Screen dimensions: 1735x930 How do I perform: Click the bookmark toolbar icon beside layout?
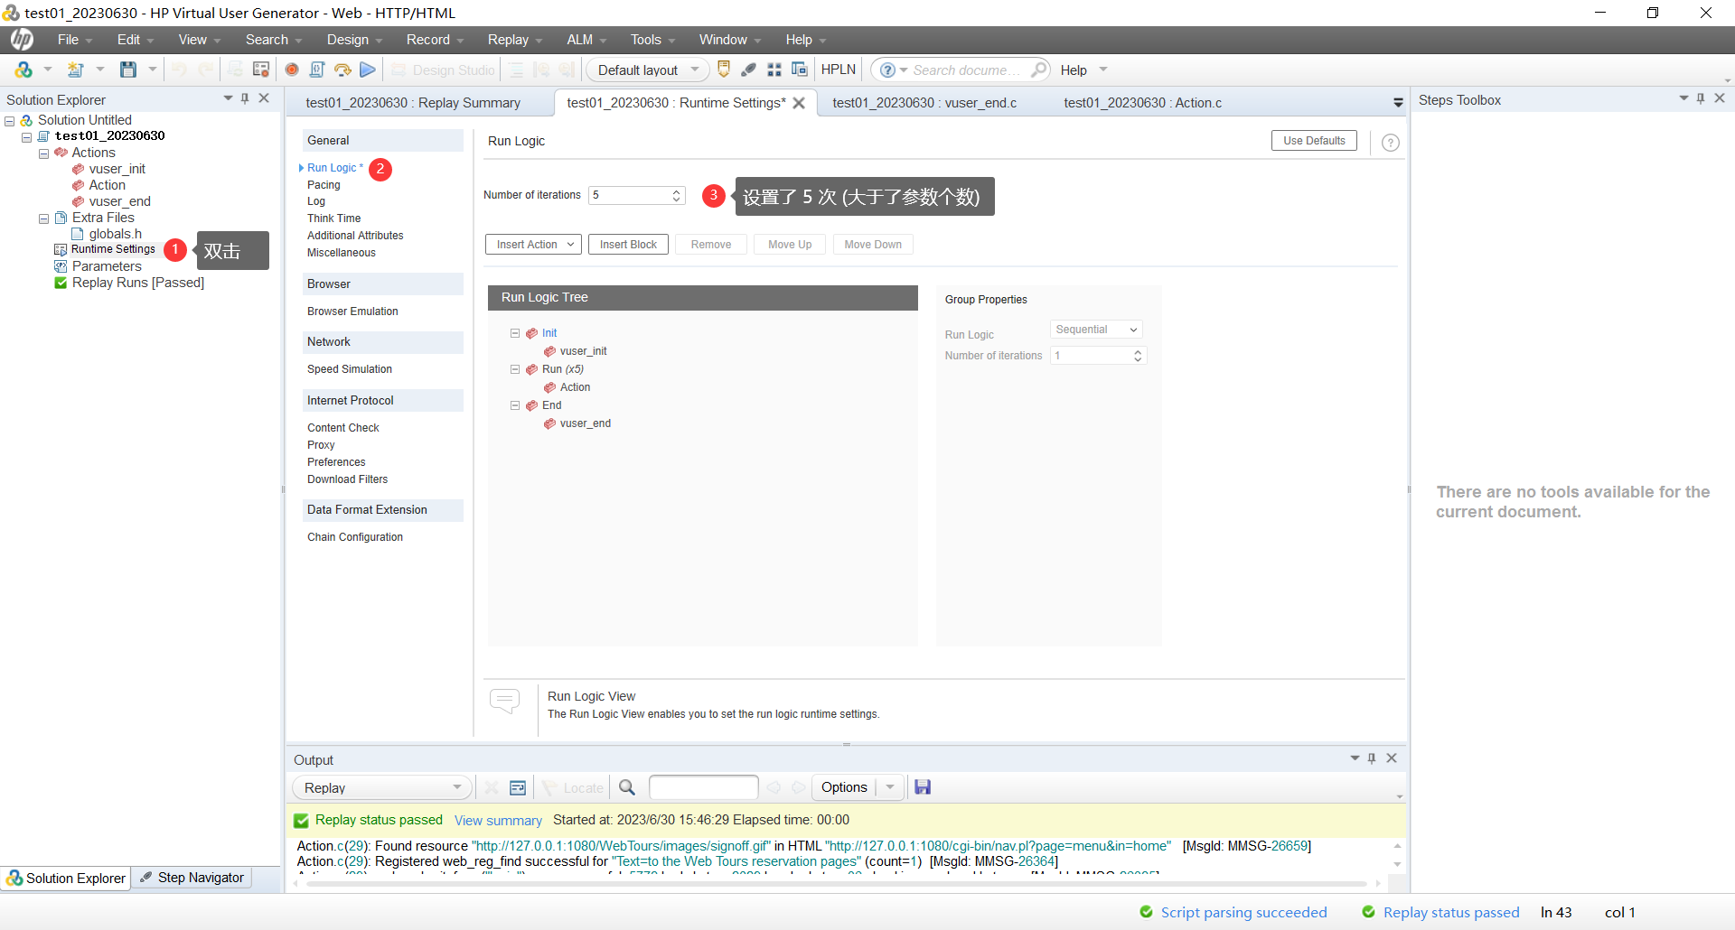coord(724,70)
